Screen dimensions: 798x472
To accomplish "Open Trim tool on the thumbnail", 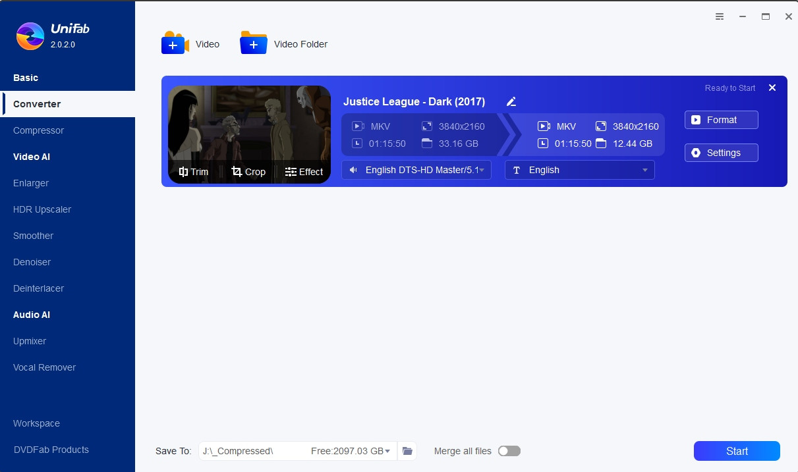I will [193, 172].
